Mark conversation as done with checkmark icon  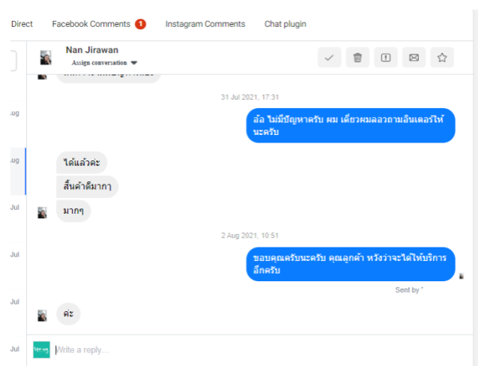(x=329, y=58)
